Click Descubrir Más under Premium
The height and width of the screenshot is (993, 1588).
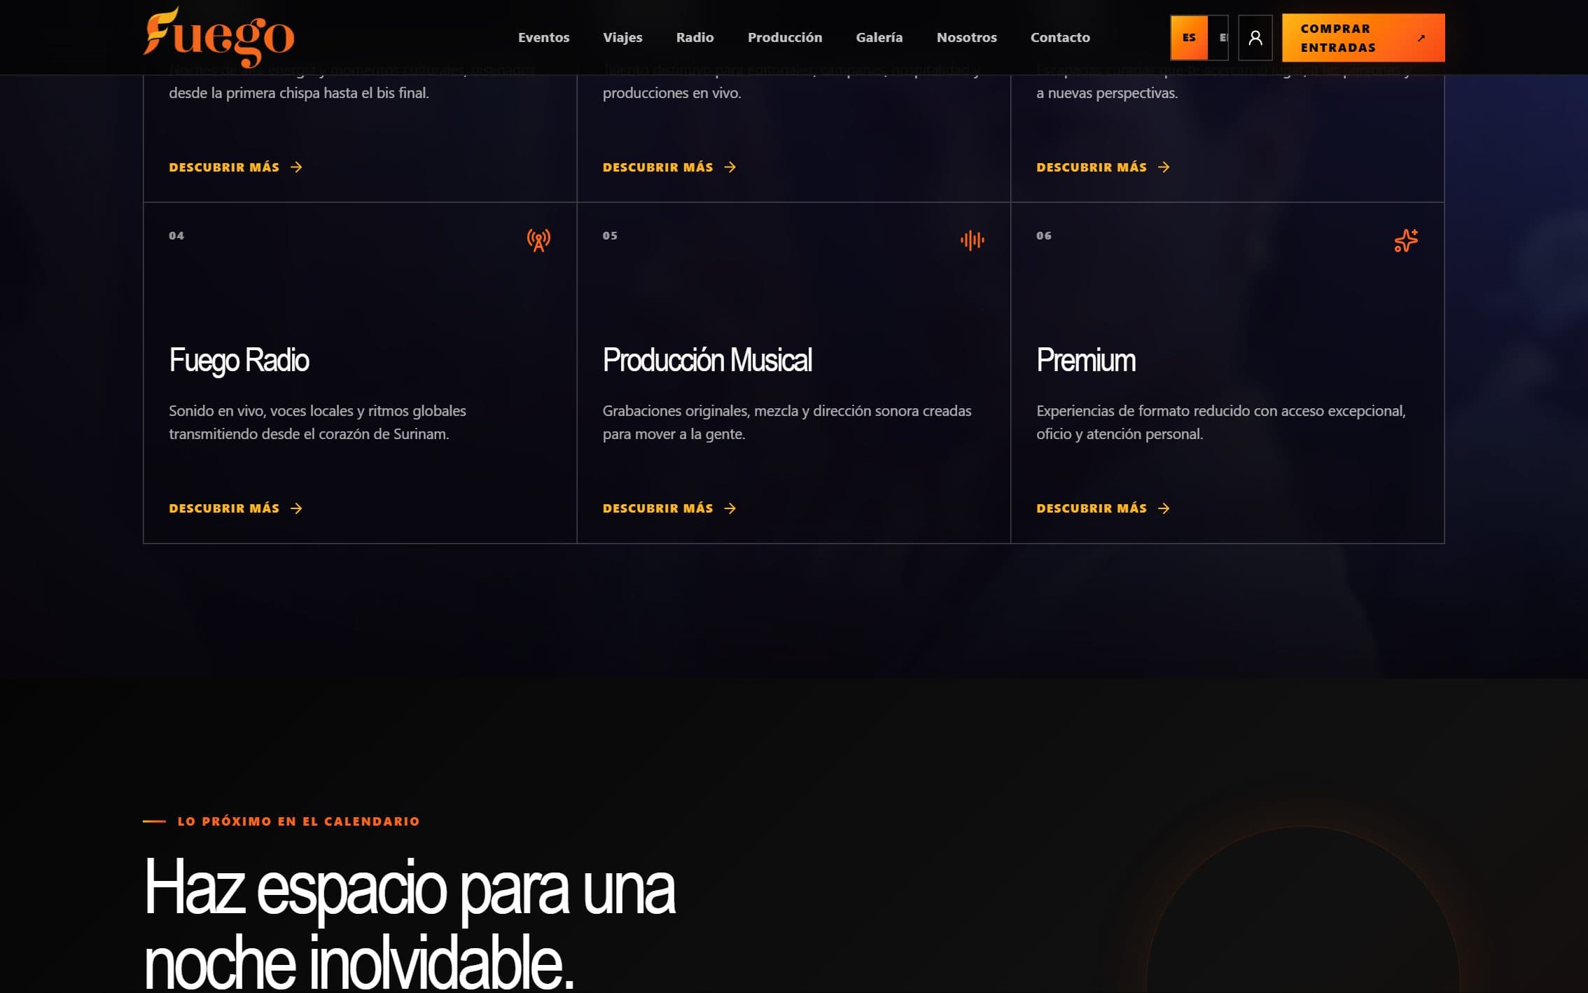coord(1103,508)
